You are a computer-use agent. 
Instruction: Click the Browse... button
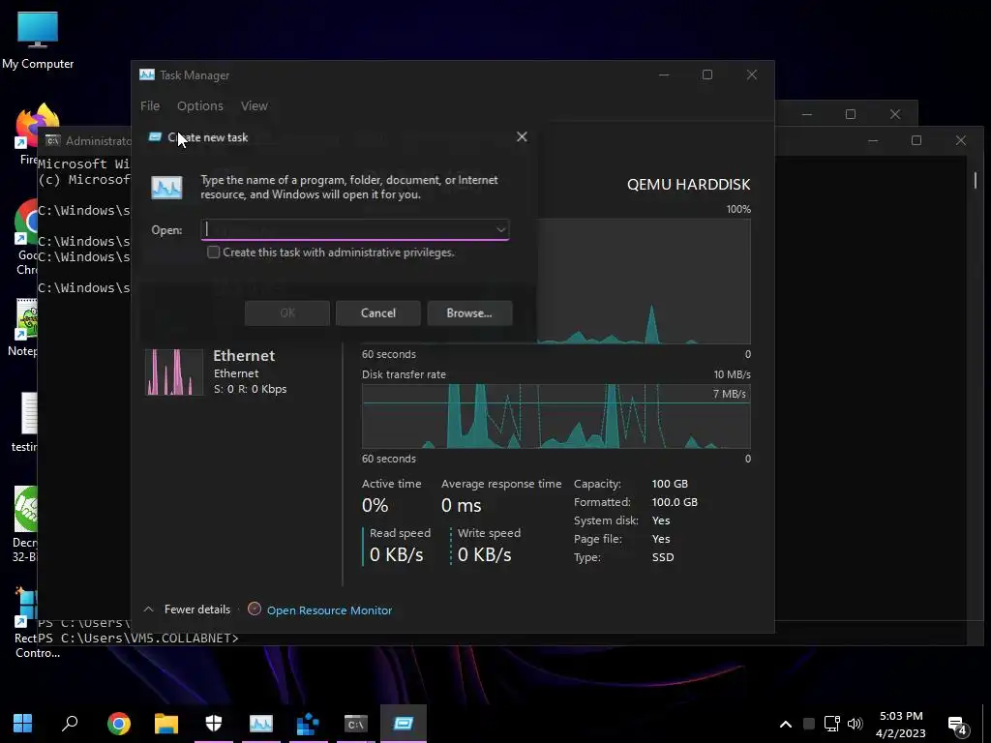tap(469, 312)
